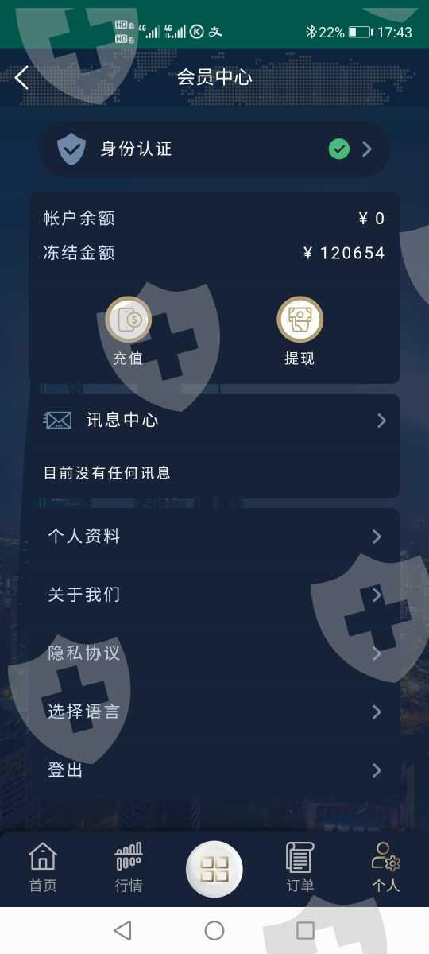Tap 登出 to log out

click(x=214, y=770)
